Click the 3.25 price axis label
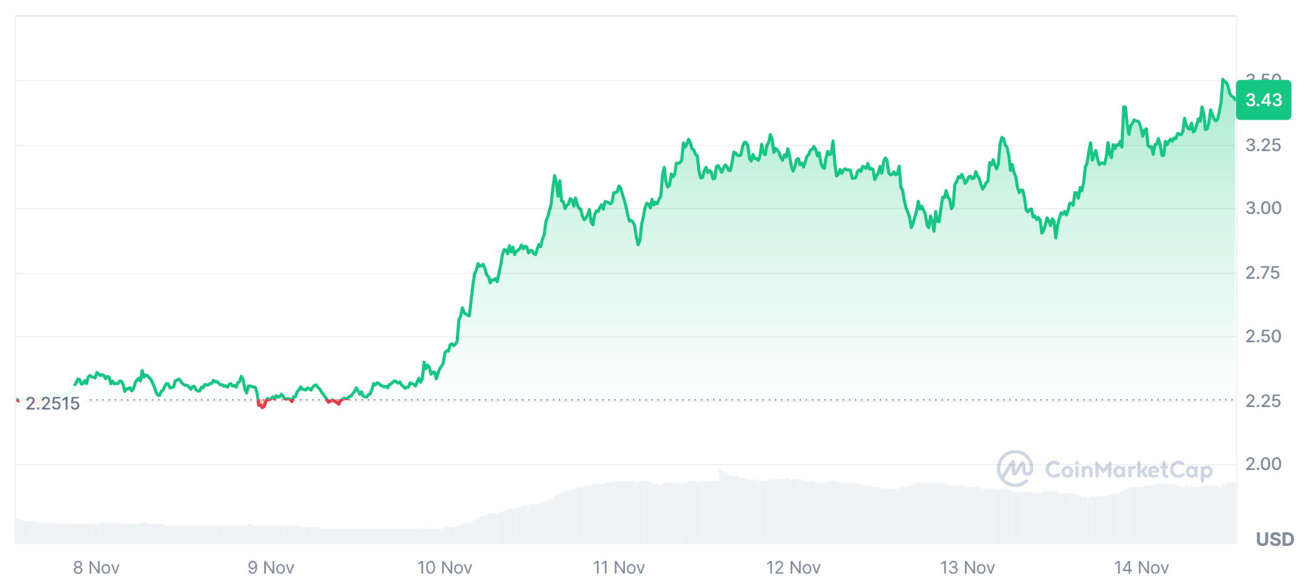Screen dimensions: 1309x581 [x=1263, y=145]
